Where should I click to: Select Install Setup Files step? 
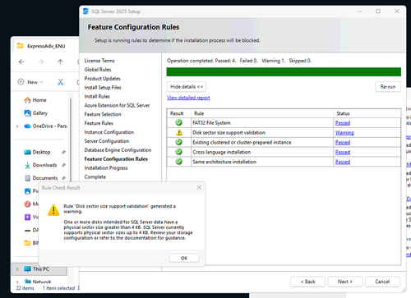coord(103,88)
